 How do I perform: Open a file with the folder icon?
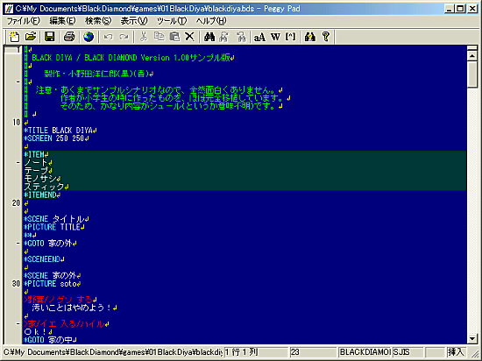click(x=31, y=37)
